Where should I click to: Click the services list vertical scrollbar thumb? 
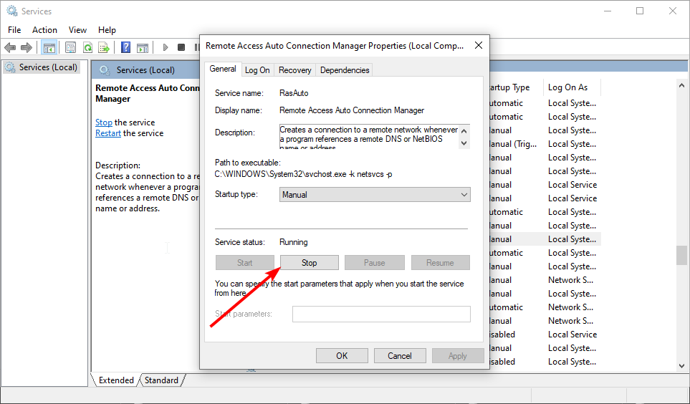click(681, 255)
